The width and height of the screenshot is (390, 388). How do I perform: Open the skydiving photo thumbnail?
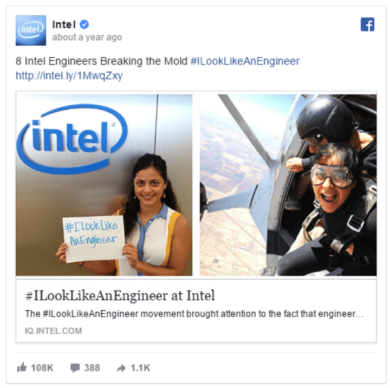pos(288,185)
